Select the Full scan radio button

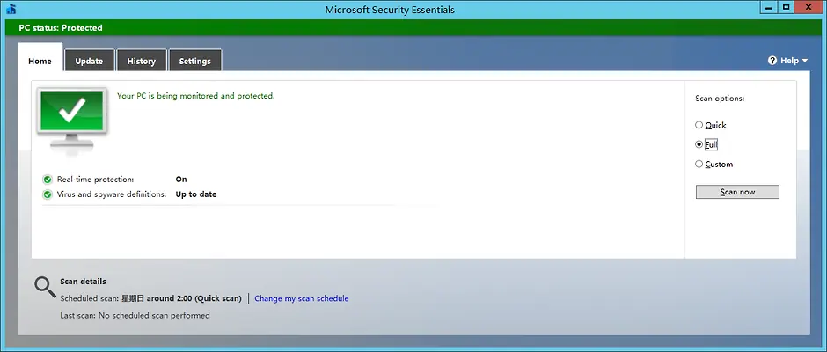click(699, 144)
